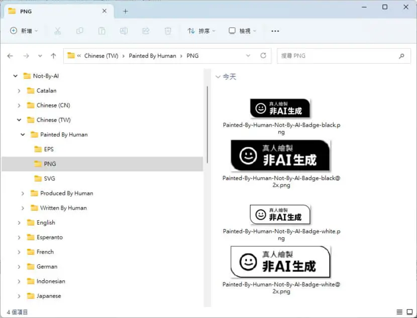
Task: Go up one folder level
Action: (x=53, y=56)
